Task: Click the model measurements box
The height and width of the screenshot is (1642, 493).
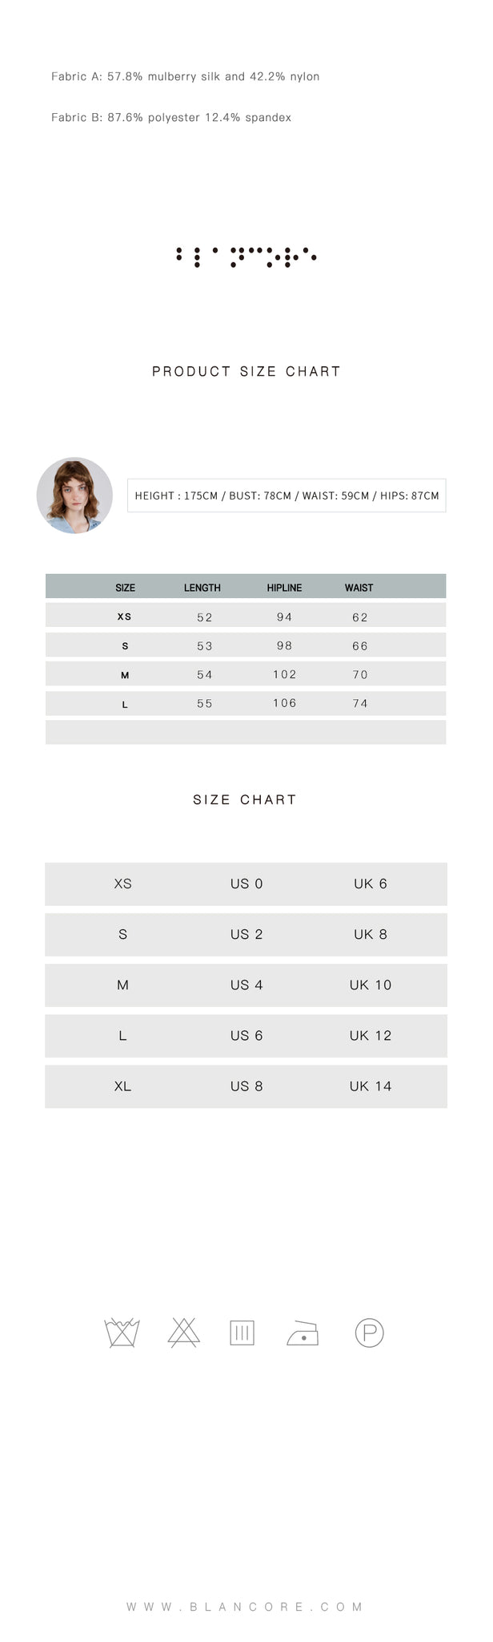Action: point(287,495)
